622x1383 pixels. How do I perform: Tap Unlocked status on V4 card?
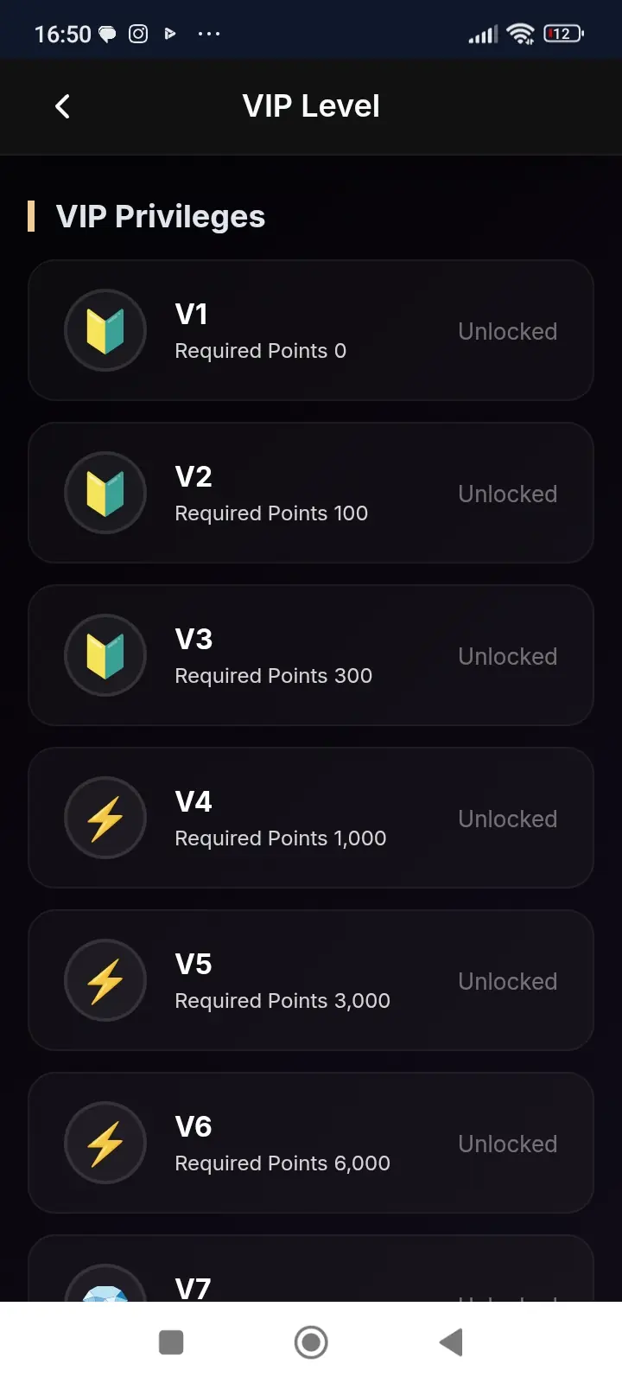click(507, 819)
